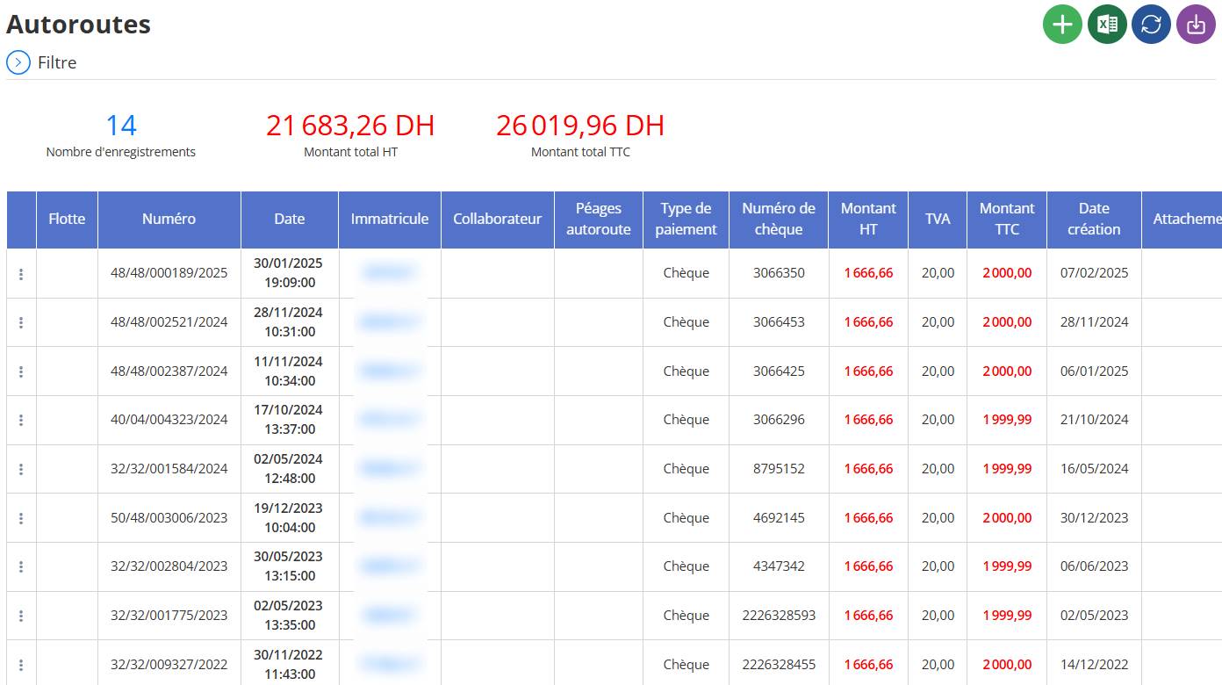The width and height of the screenshot is (1222, 685).
Task: Click creation date 06/01/2025
Action: click(x=1094, y=371)
